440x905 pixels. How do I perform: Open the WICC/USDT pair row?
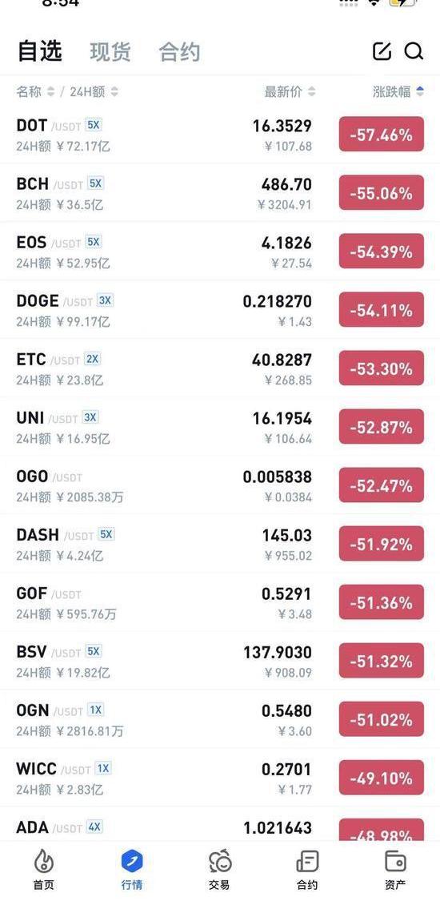click(x=220, y=778)
